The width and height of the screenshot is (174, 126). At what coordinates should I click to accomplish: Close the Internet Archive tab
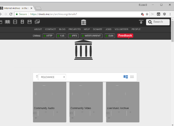coord(31,8)
